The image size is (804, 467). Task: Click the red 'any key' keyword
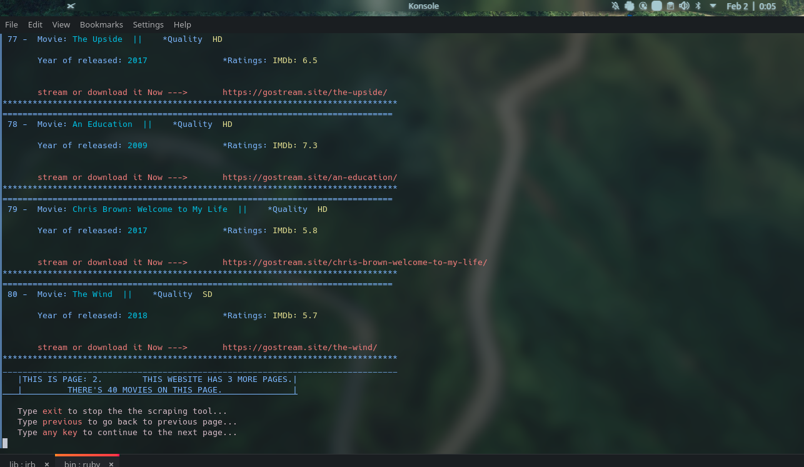point(60,433)
